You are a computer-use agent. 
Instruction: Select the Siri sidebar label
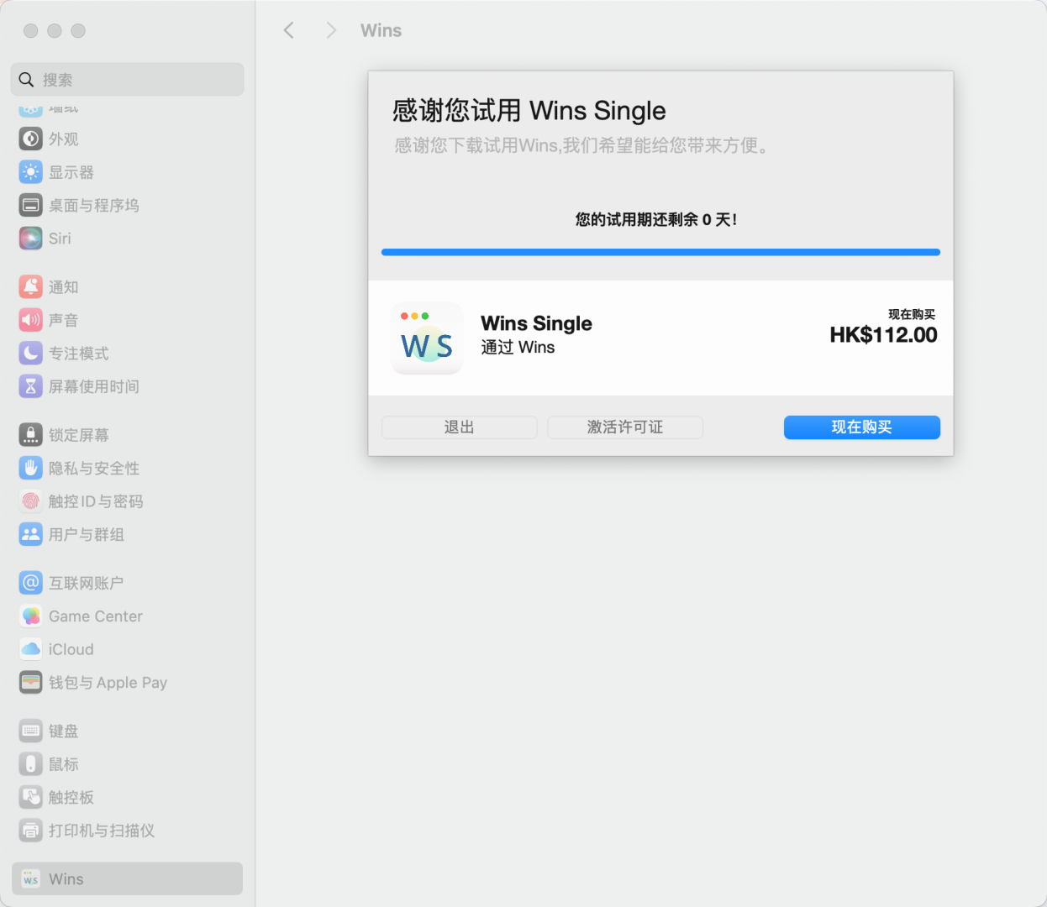click(60, 239)
